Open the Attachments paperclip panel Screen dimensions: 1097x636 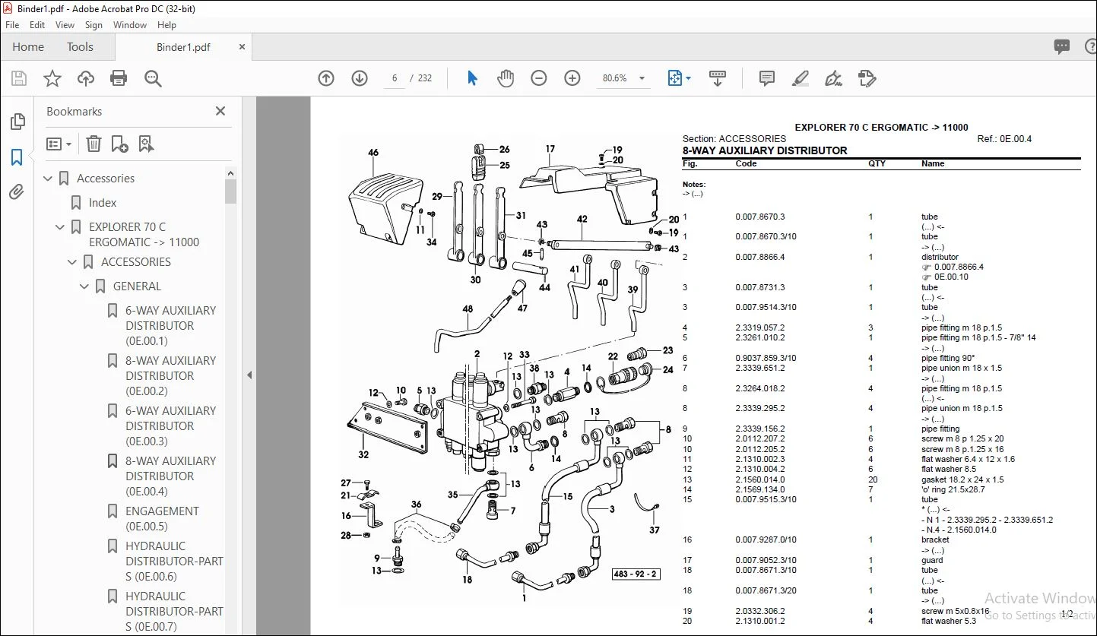(x=17, y=192)
